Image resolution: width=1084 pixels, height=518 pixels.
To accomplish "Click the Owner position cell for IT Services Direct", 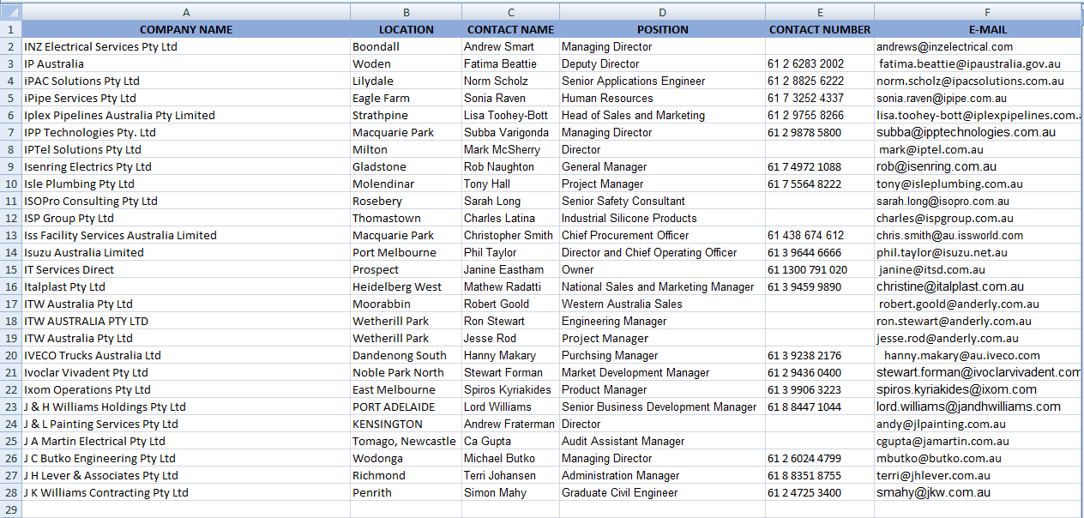I will (x=663, y=269).
